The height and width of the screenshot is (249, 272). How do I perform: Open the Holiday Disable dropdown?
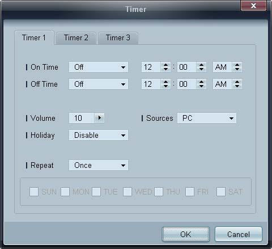tap(99, 135)
